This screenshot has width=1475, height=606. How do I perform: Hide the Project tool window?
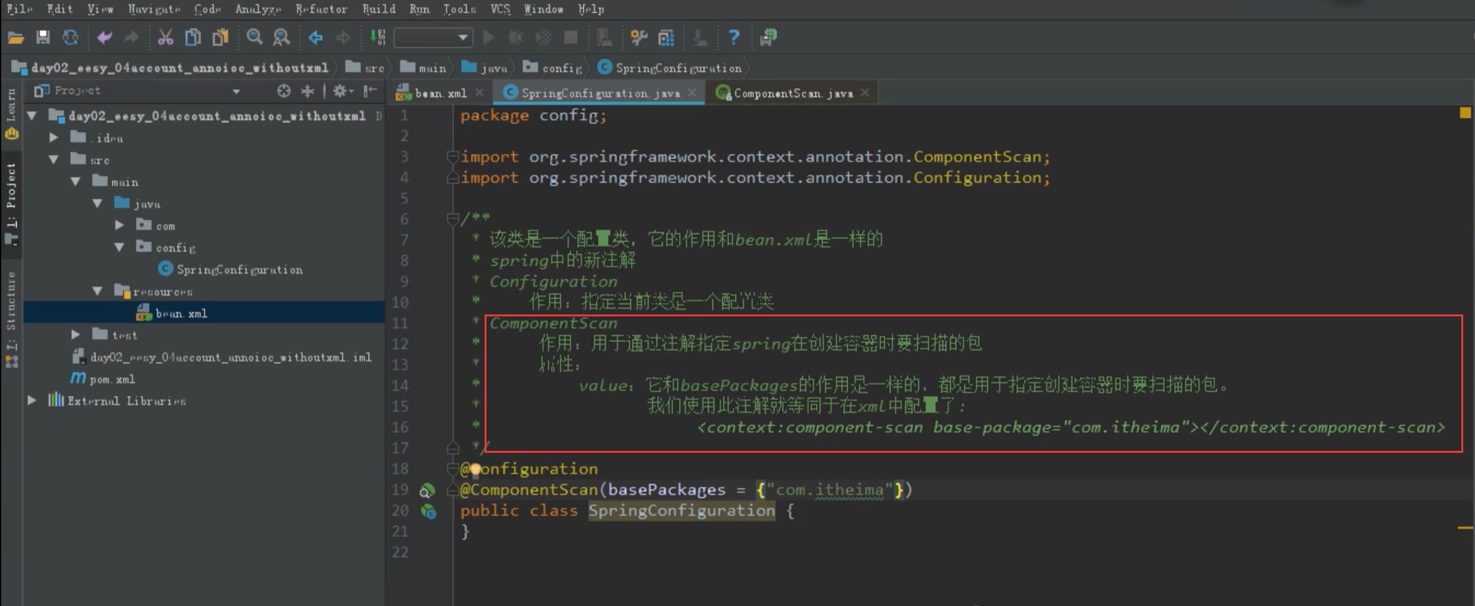[370, 91]
